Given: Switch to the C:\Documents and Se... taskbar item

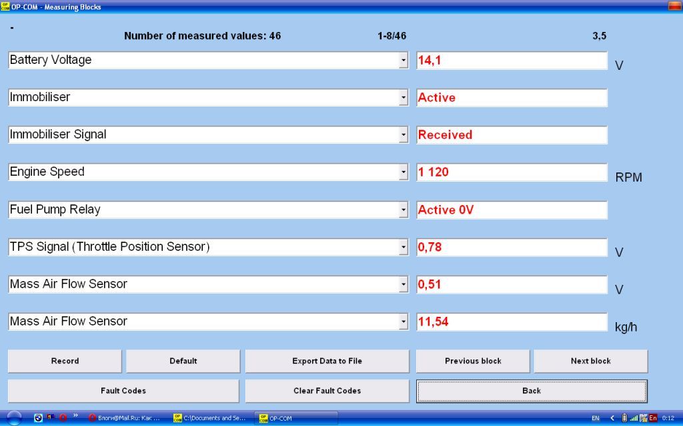Looking at the screenshot, I should pyautogui.click(x=210, y=418).
